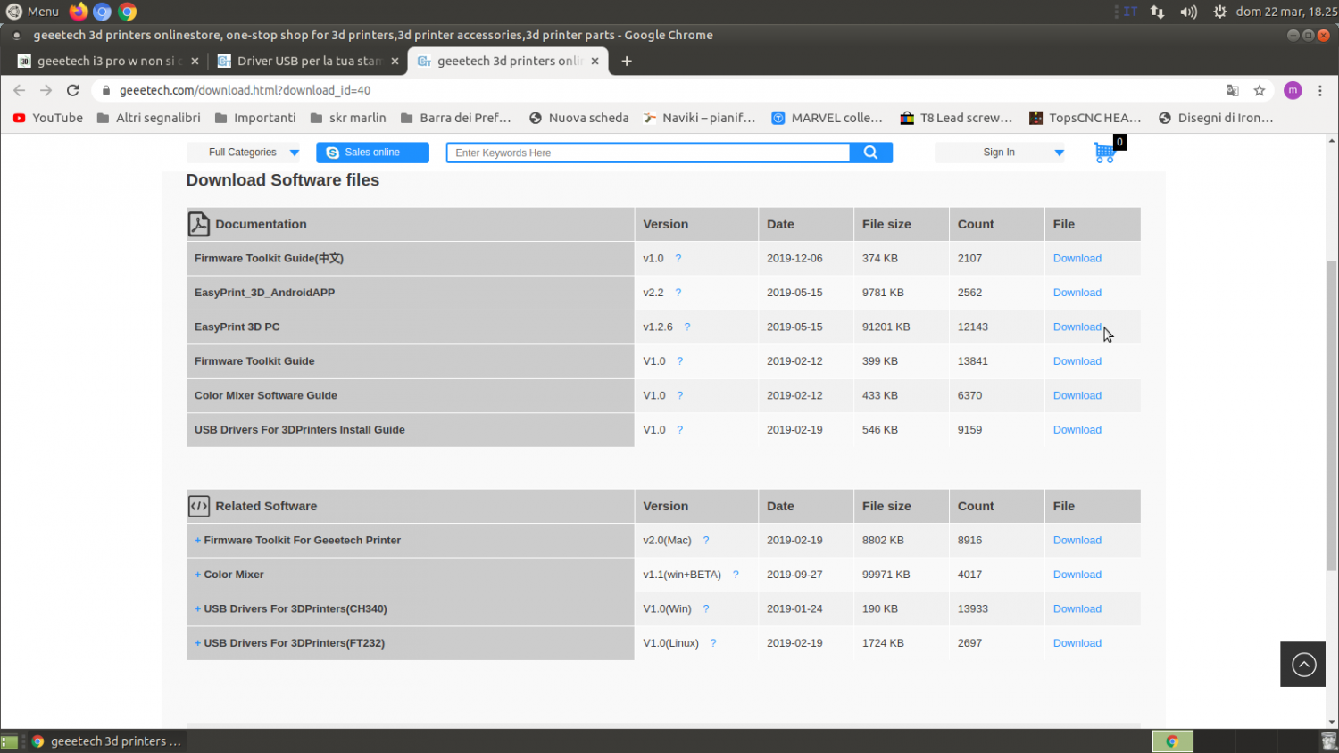
Task: Click the shopping cart icon
Action: [x=1104, y=153]
